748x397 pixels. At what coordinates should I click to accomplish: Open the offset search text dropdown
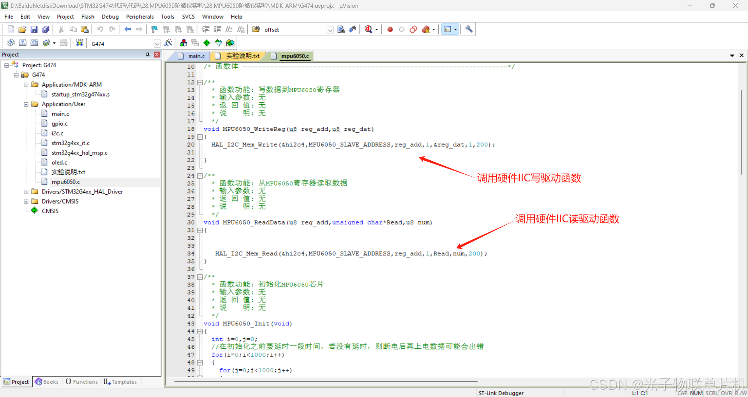tap(330, 30)
